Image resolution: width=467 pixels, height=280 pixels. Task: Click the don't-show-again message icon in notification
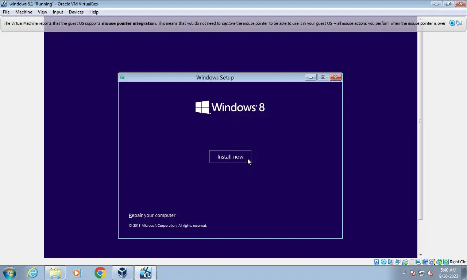pos(459,23)
